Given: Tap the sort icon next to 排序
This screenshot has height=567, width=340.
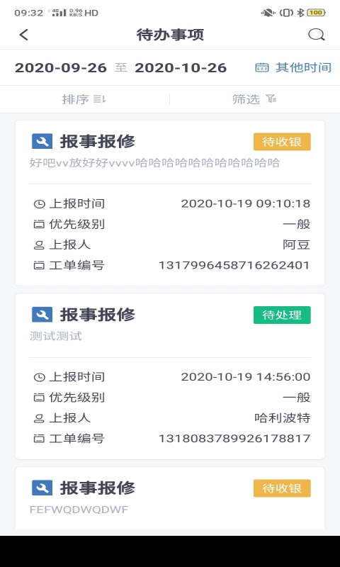Looking at the screenshot, I should 100,99.
